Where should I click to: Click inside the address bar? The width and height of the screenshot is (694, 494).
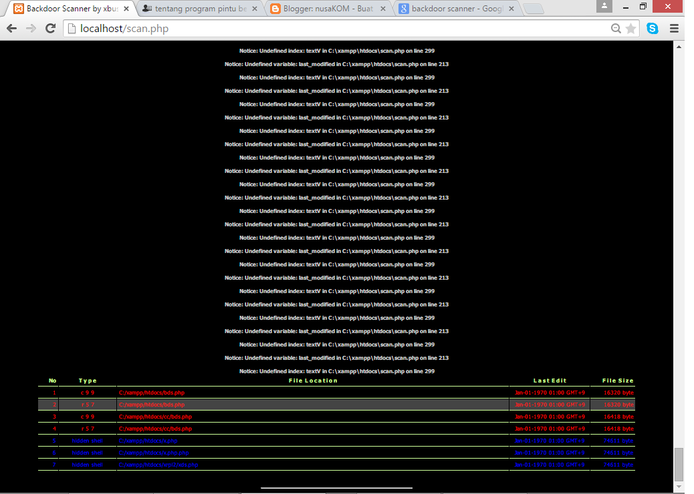pyautogui.click(x=267, y=29)
